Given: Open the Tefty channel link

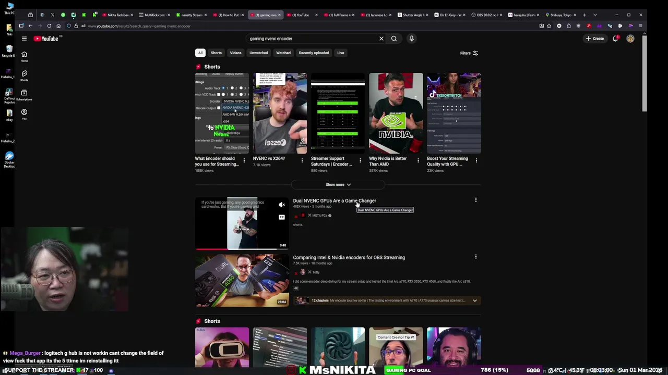Looking at the screenshot, I should point(315,272).
